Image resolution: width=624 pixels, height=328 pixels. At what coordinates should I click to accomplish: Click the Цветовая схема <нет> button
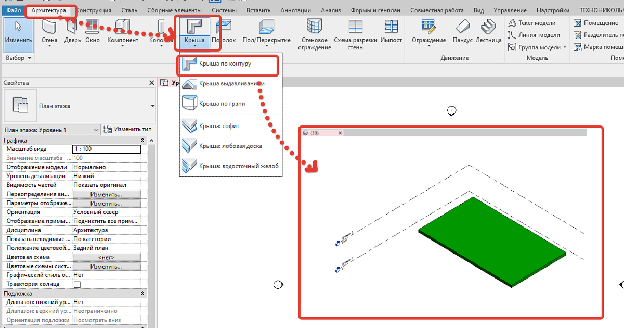point(106,257)
